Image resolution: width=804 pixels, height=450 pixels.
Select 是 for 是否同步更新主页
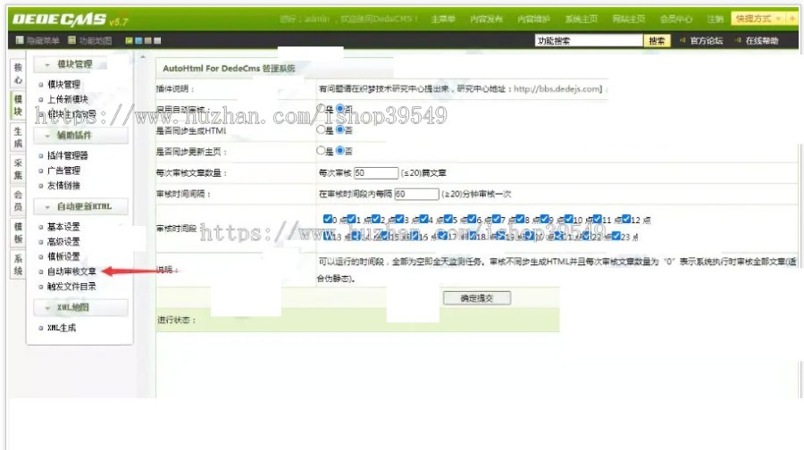coord(321,151)
